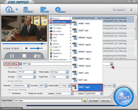Enable the Deinterlace checkbox
Viewport: 138px width, 110px height.
(x=10, y=93)
